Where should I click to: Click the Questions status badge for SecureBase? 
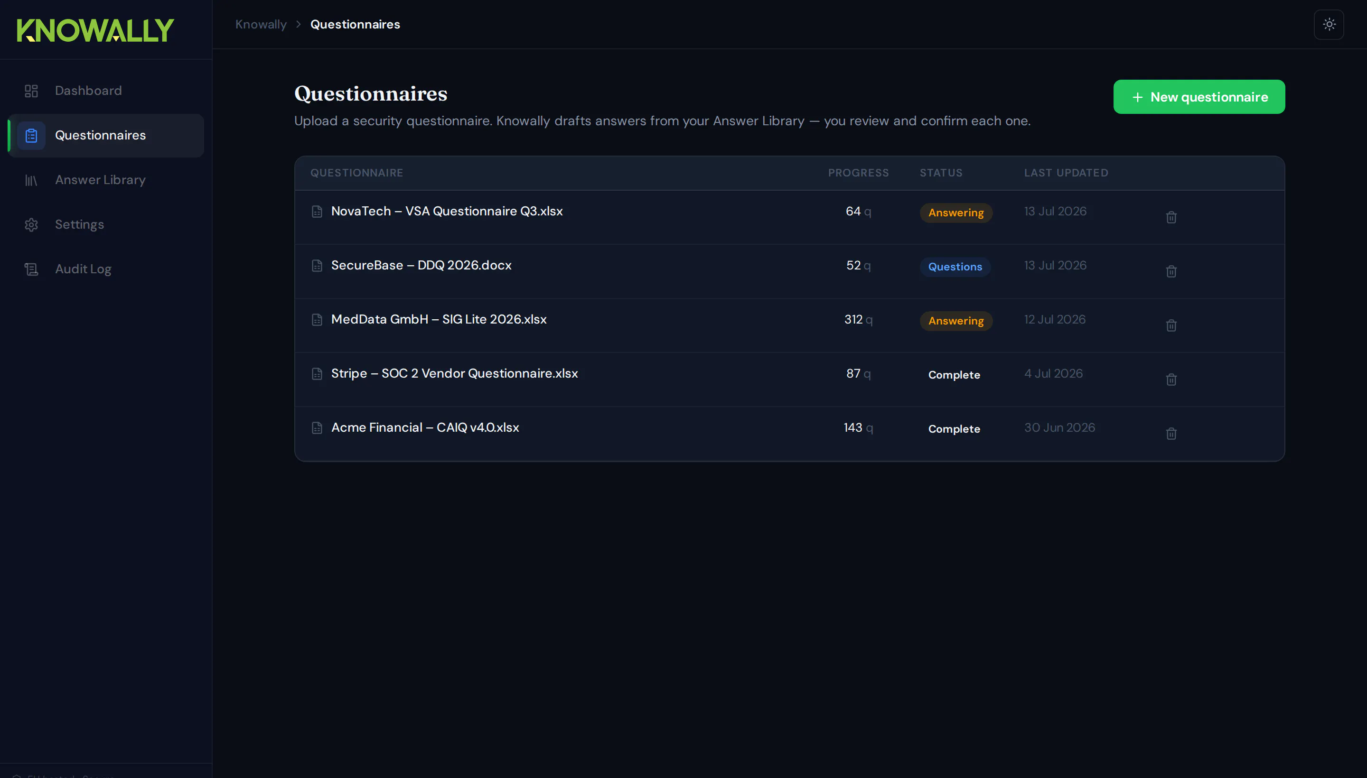(955, 267)
